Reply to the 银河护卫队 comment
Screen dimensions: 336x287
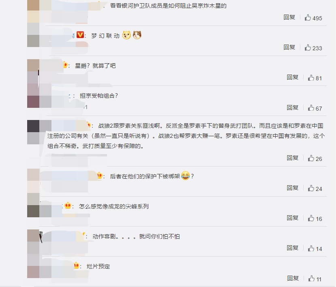coord(289,17)
